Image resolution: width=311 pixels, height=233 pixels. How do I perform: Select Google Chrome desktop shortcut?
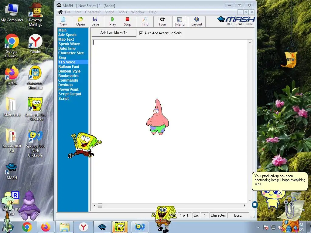[12, 46]
